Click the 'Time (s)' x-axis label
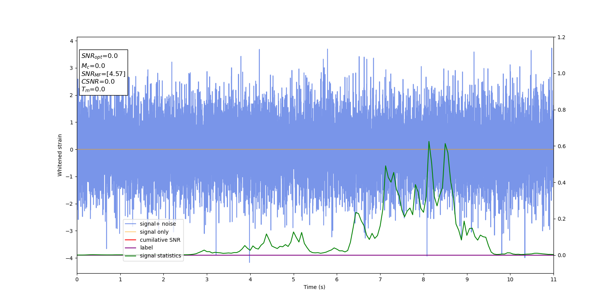 (314, 287)
